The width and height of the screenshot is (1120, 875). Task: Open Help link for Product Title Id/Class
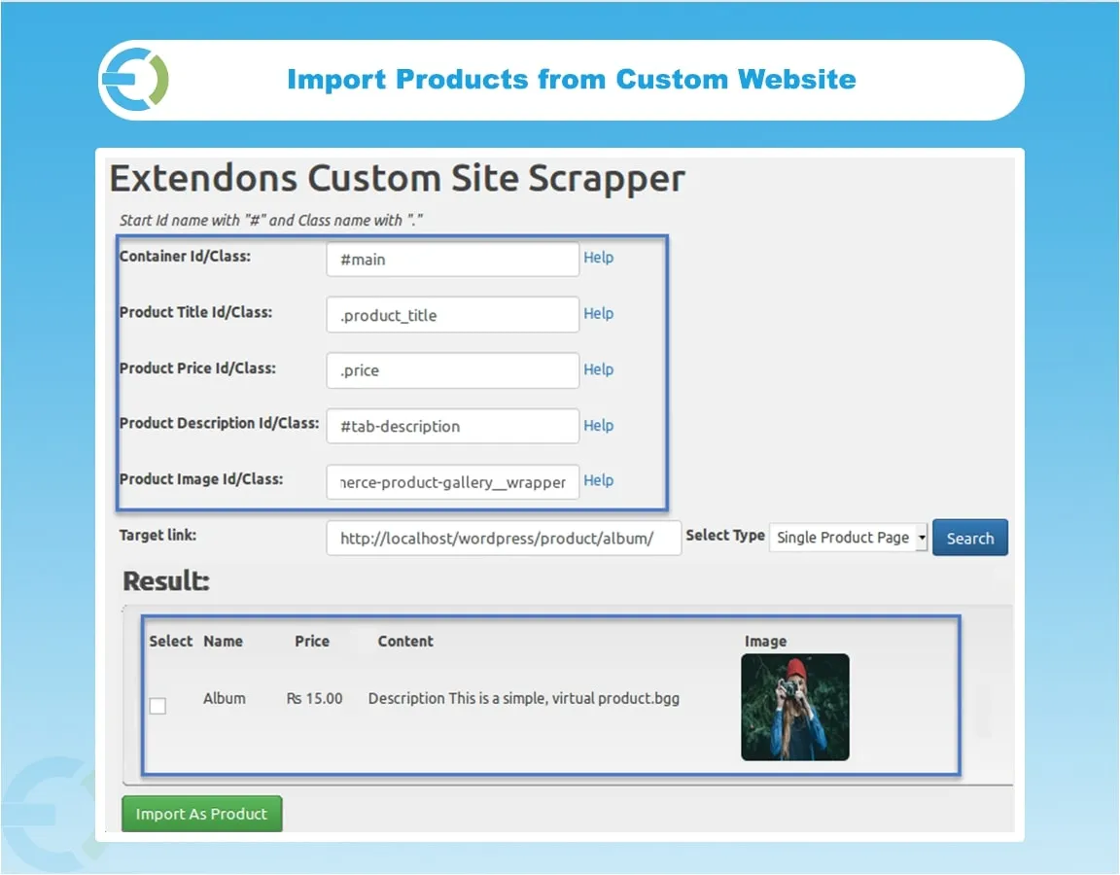point(599,314)
